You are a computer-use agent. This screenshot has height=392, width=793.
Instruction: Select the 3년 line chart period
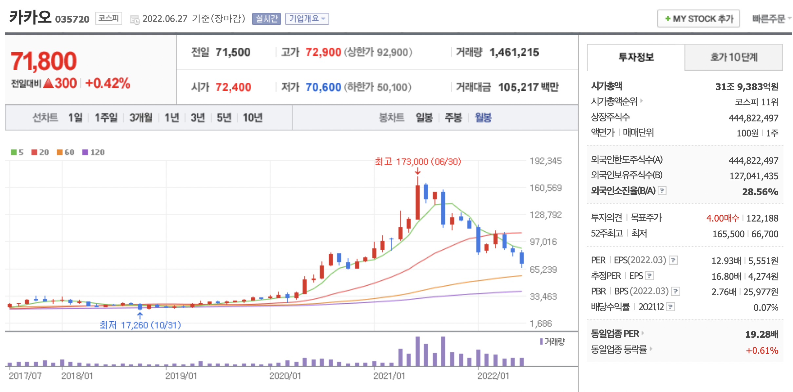pyautogui.click(x=198, y=117)
